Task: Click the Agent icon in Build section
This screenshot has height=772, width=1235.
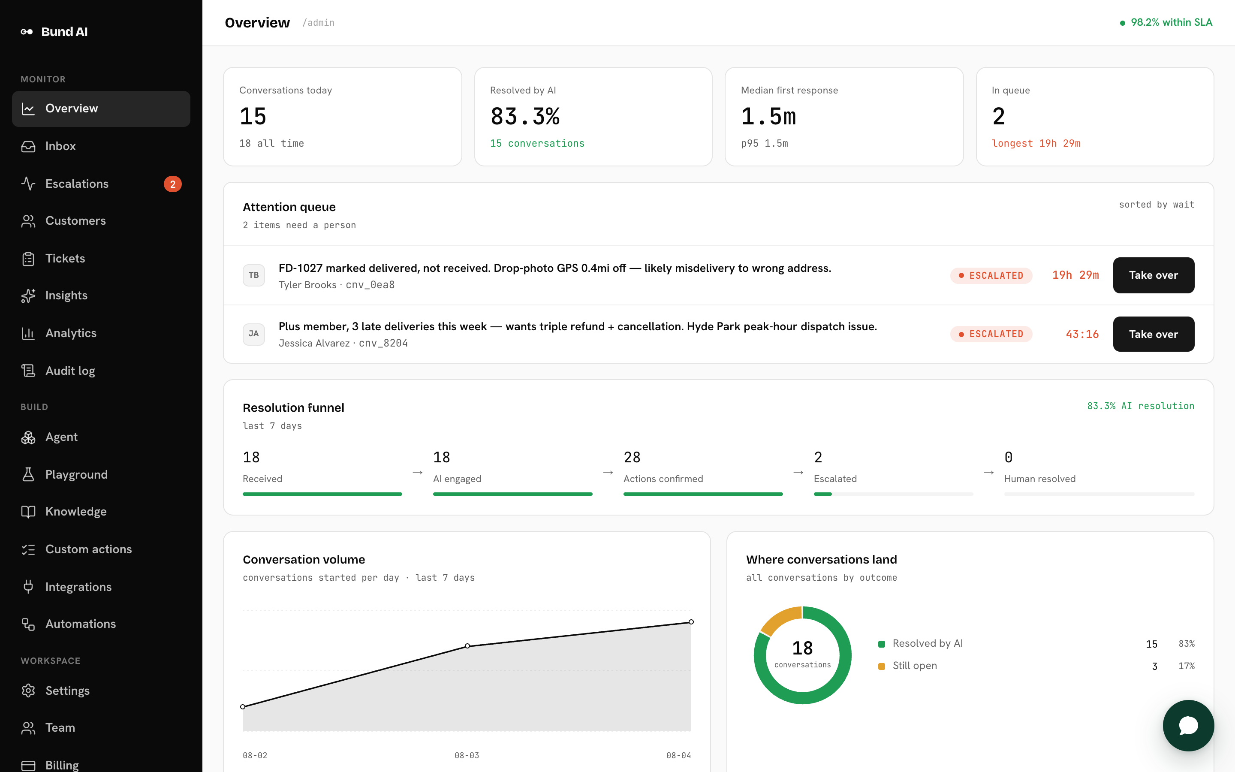Action: [x=28, y=437]
